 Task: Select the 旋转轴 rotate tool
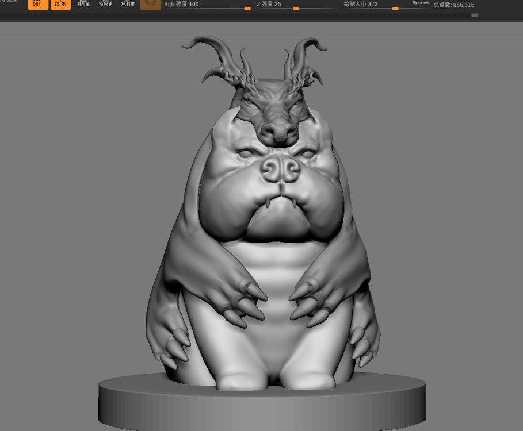[x=128, y=4]
